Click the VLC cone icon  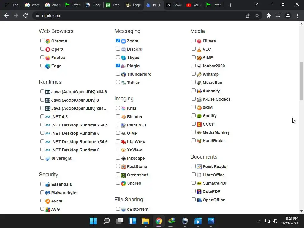pos(199,50)
